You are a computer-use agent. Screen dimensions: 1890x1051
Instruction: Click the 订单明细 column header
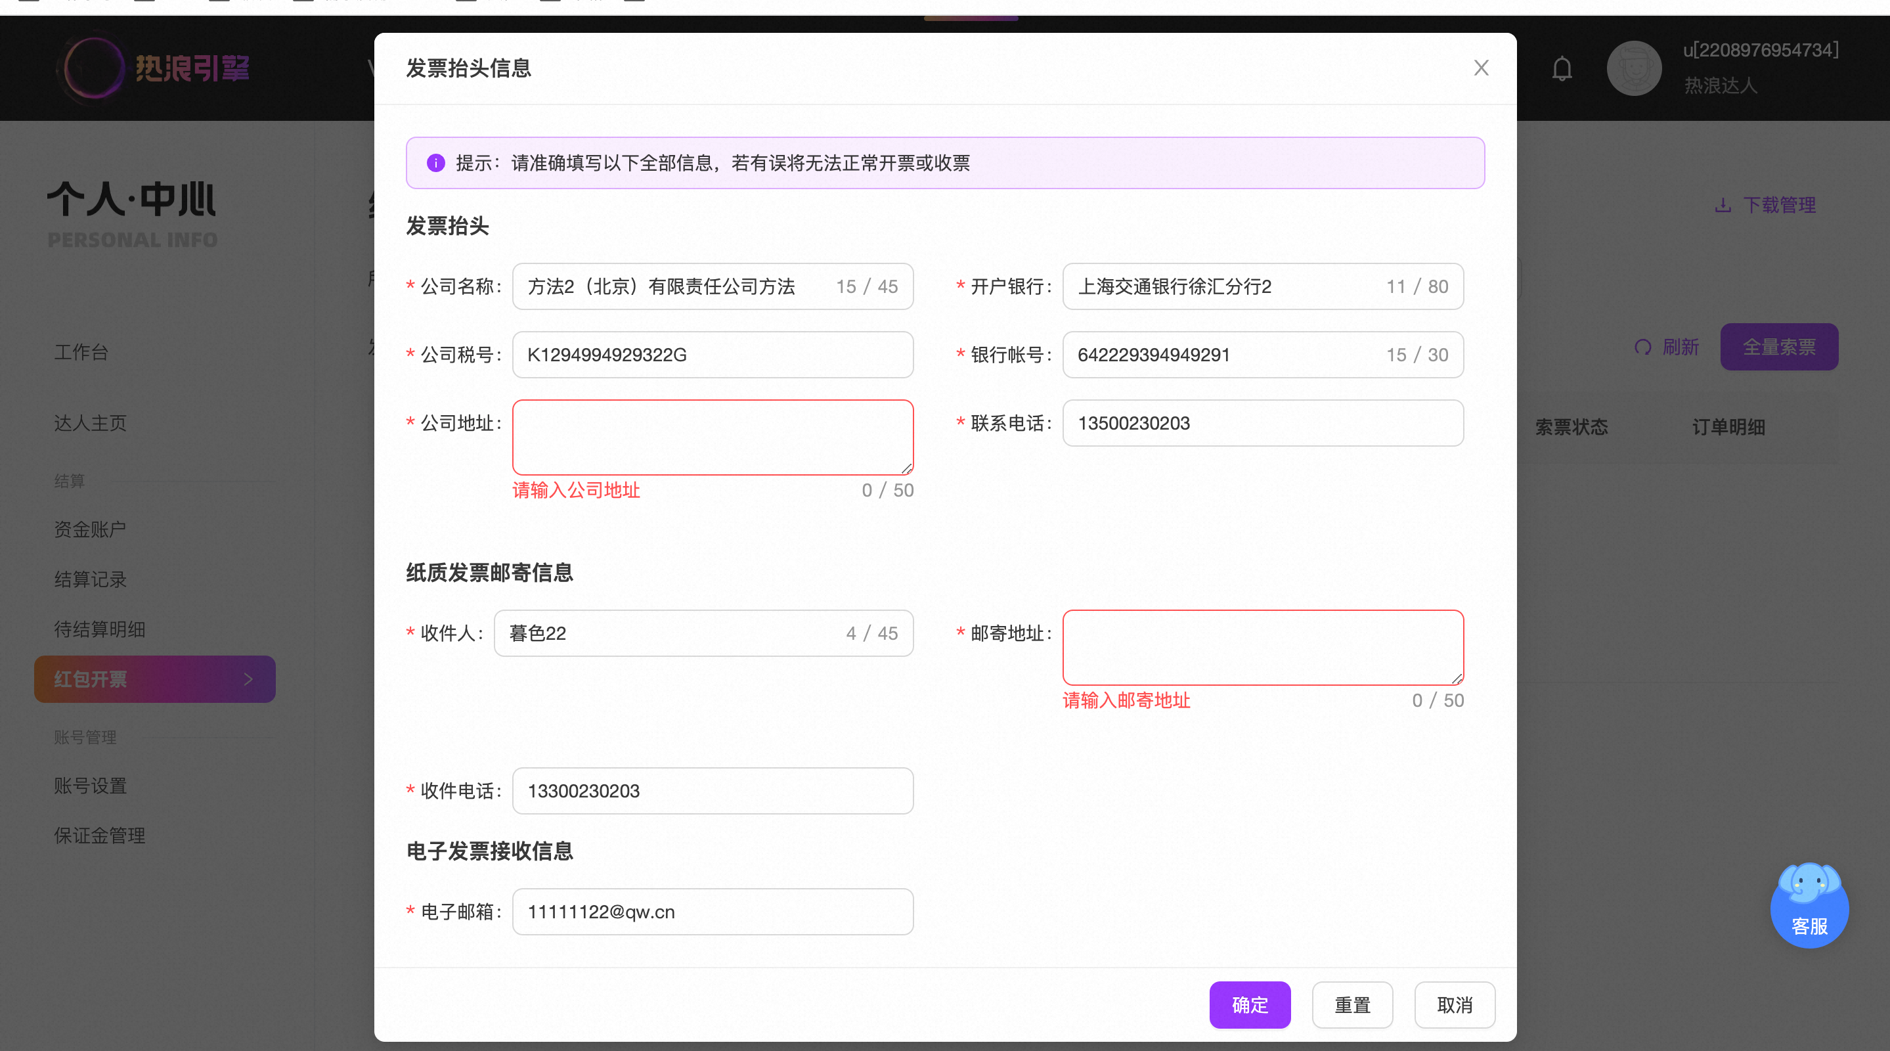pyautogui.click(x=1728, y=427)
